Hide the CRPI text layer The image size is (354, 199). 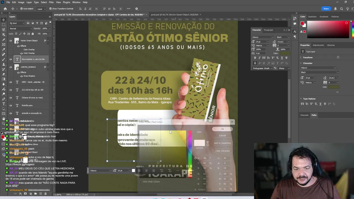[x=11, y=82]
